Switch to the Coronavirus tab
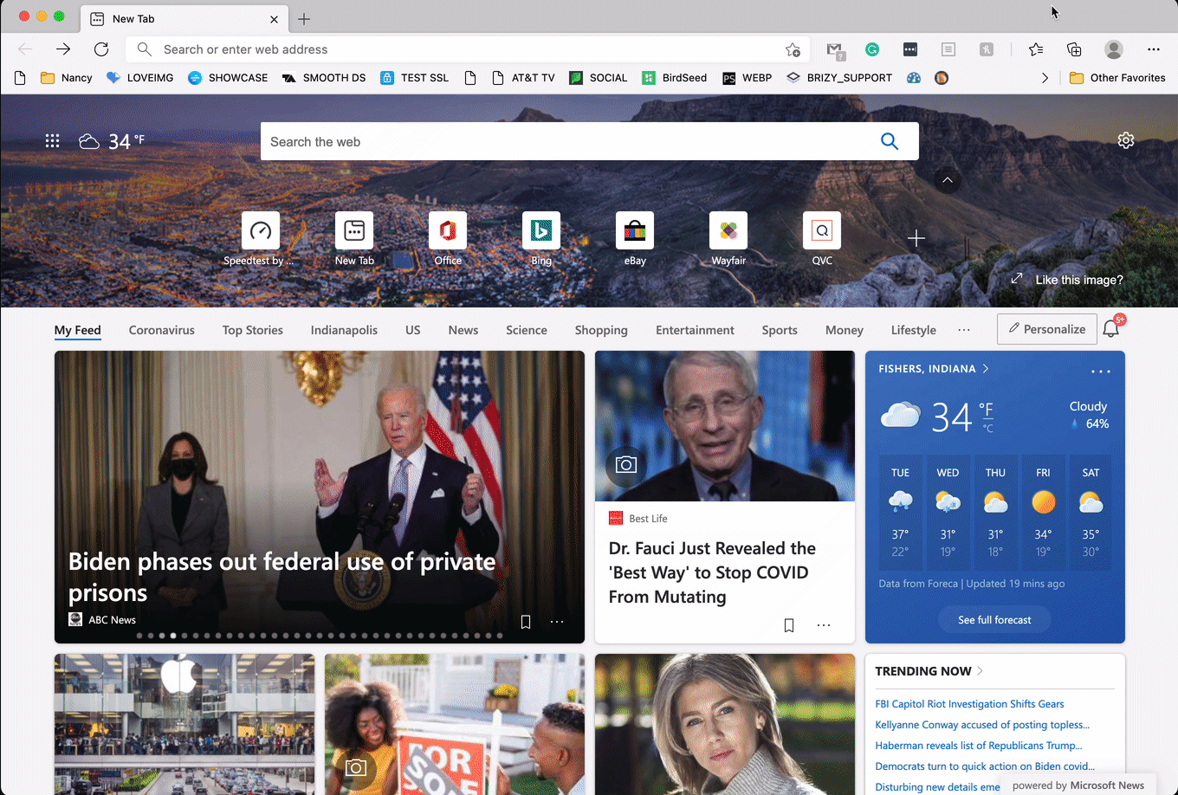 pos(162,330)
